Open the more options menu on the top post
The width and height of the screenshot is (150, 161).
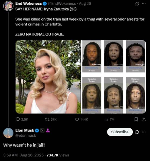click(x=144, y=4)
